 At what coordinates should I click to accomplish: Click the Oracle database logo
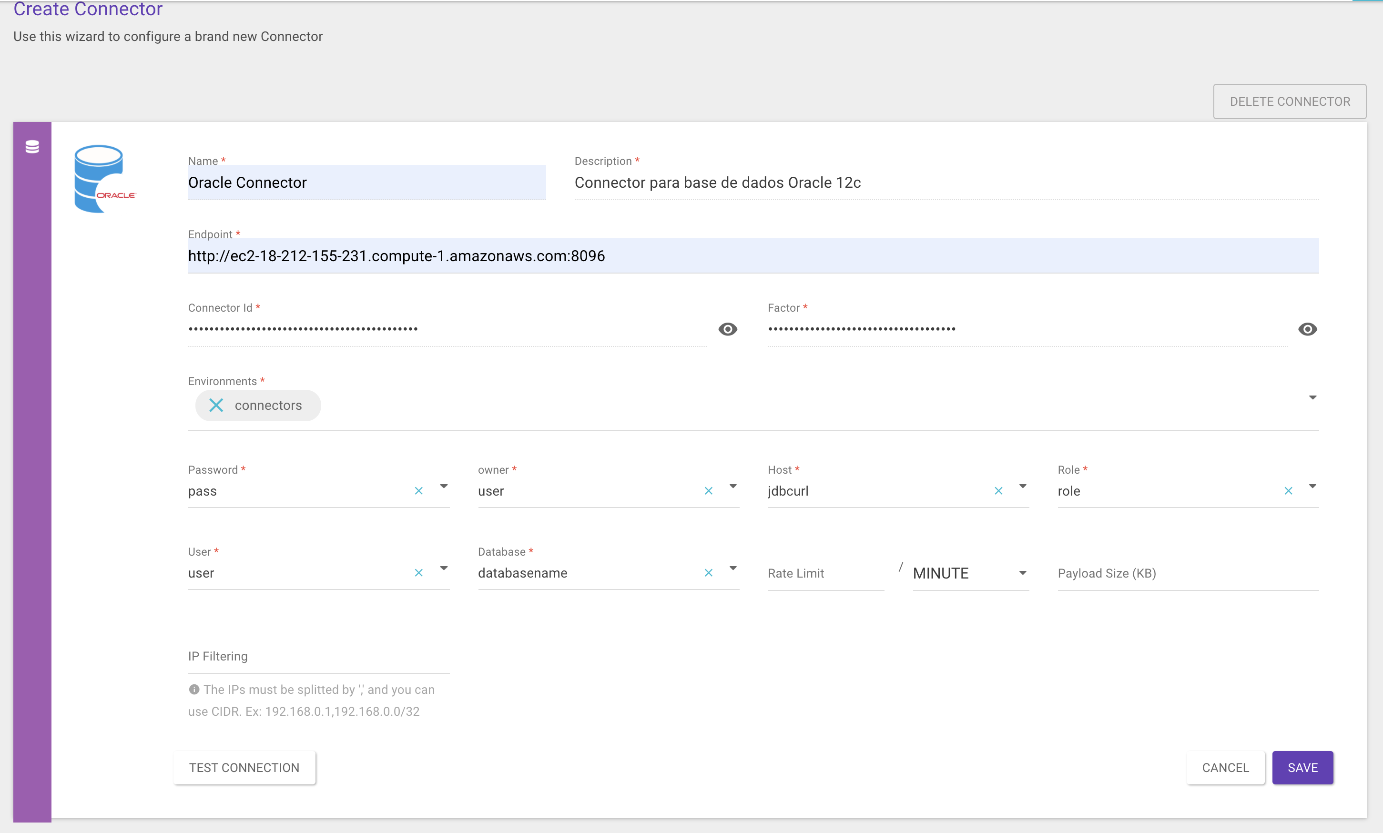[104, 179]
